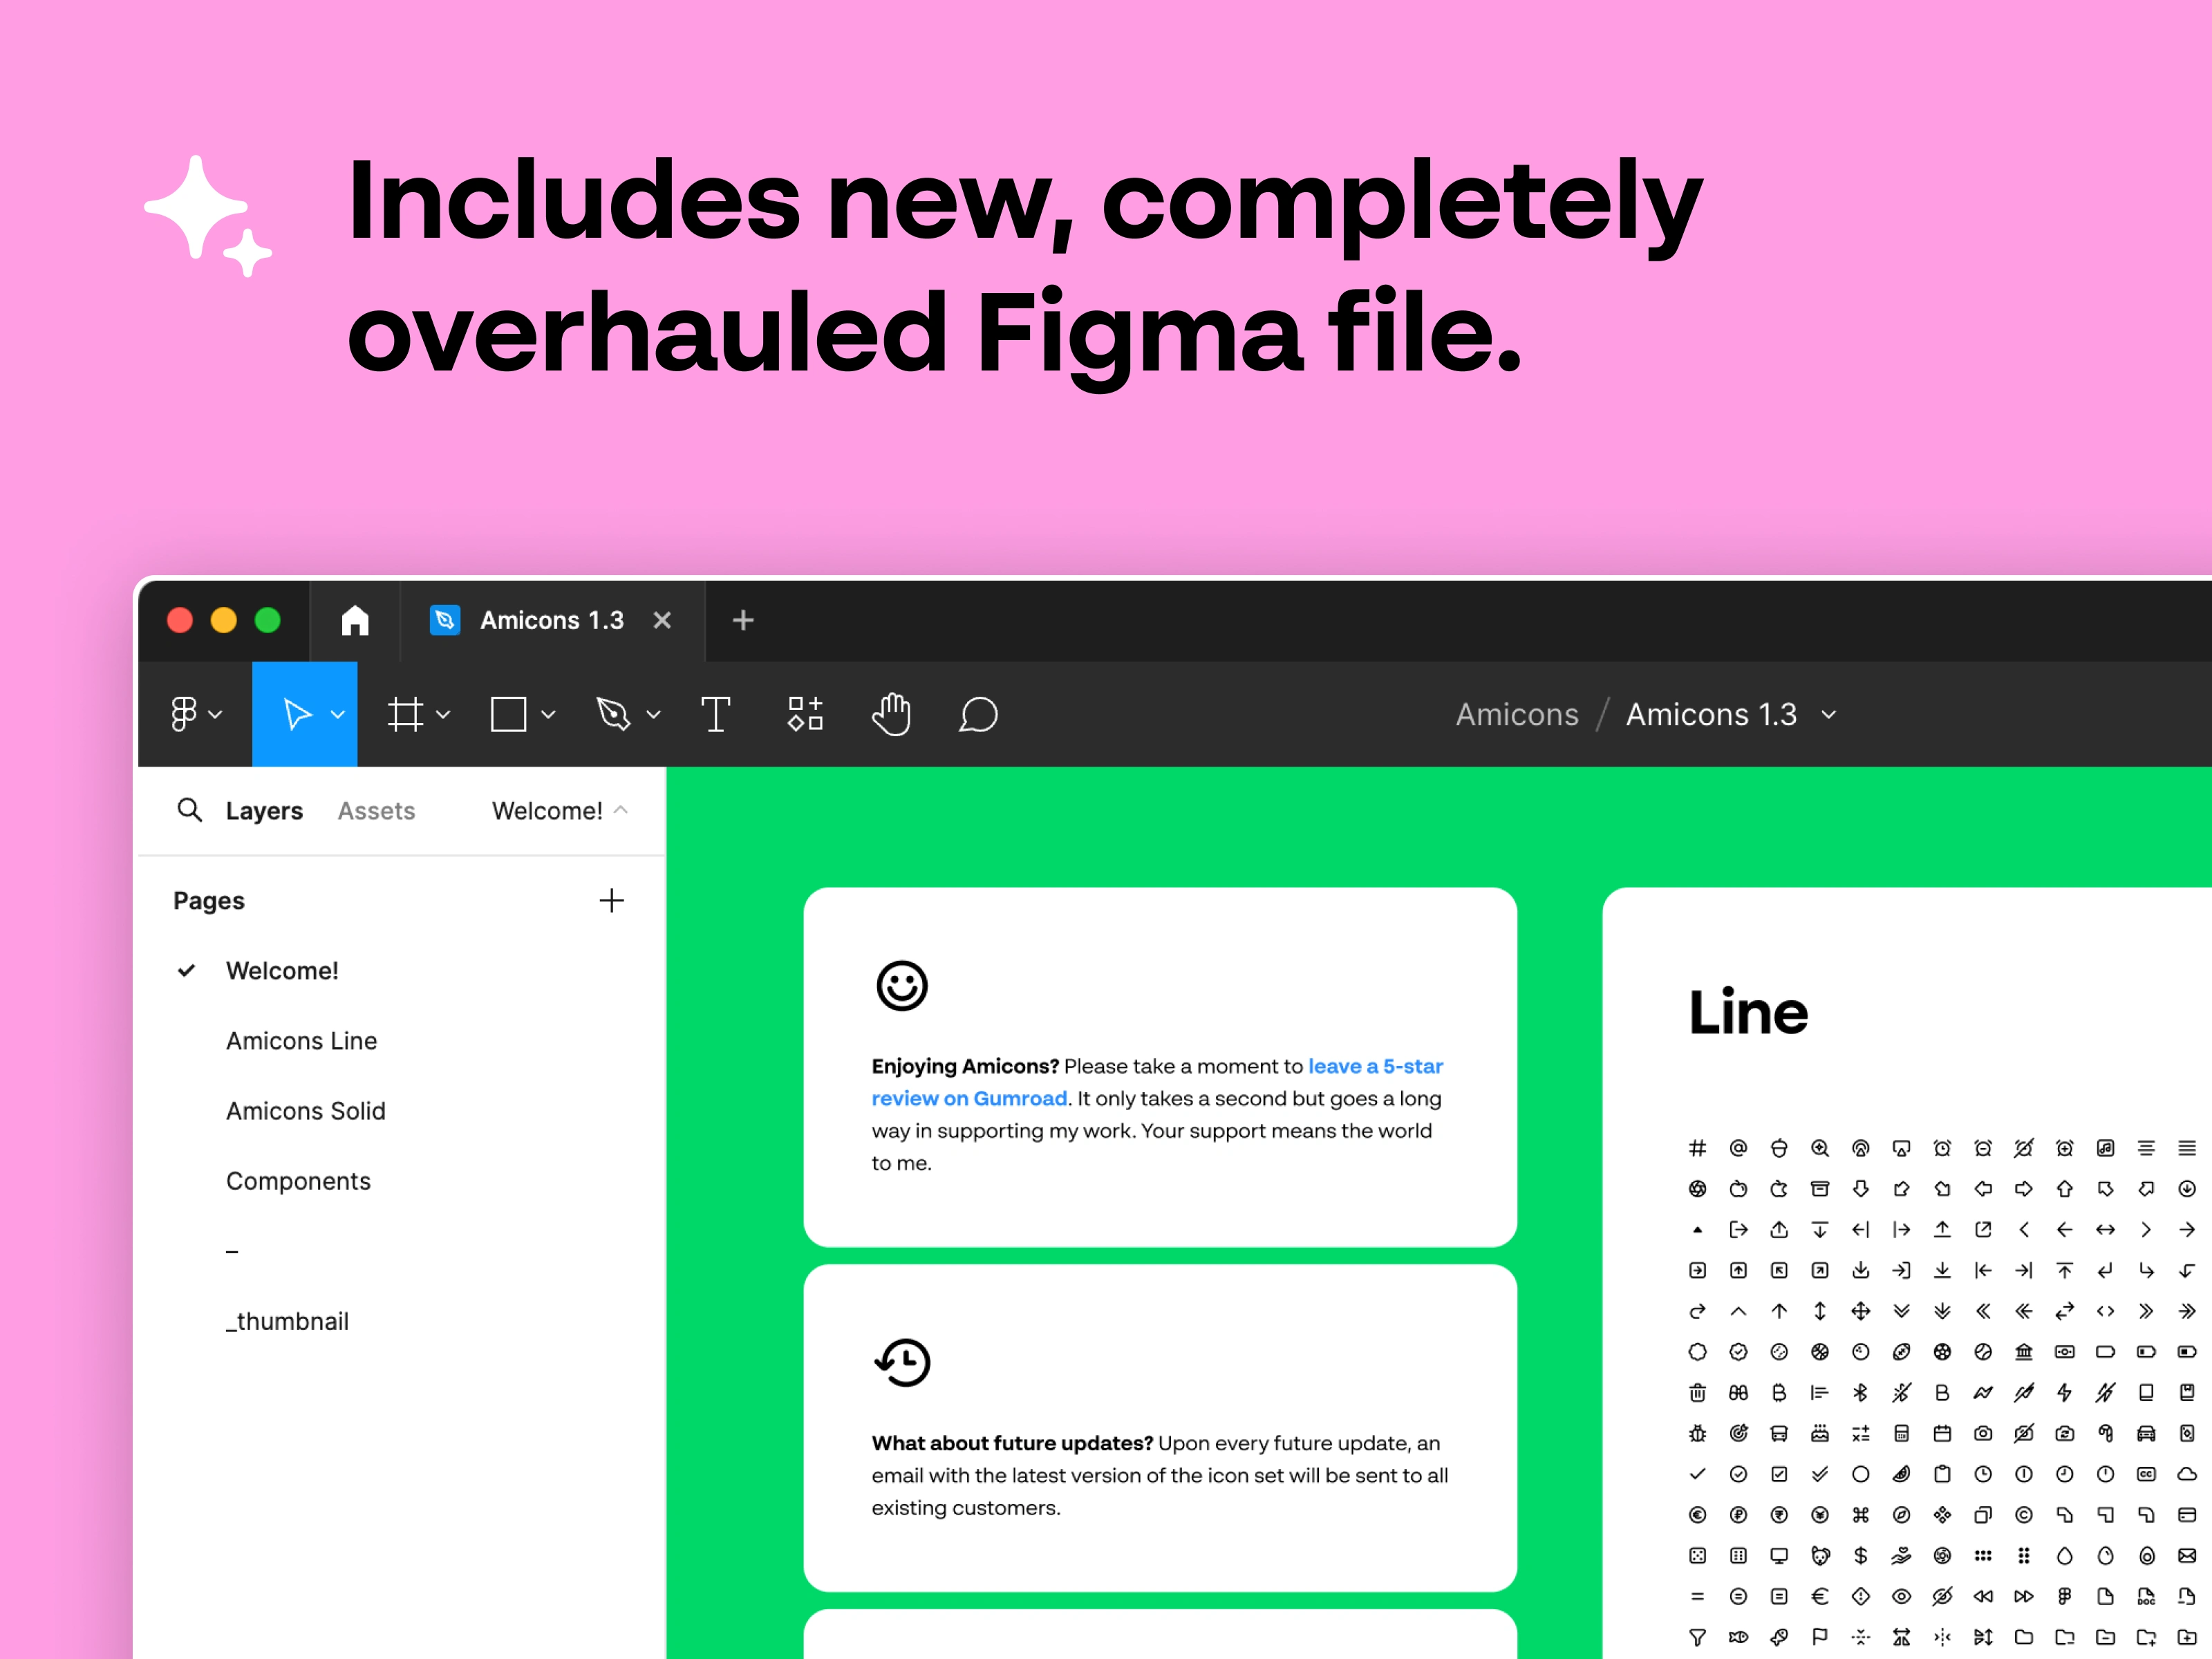Select the Rectangle shape tool
This screenshot has width=2212, height=1659.
pos(508,714)
